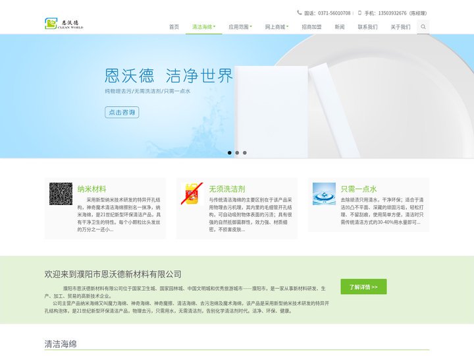
Task: Click the mobile number 13503932676
Action: point(392,13)
